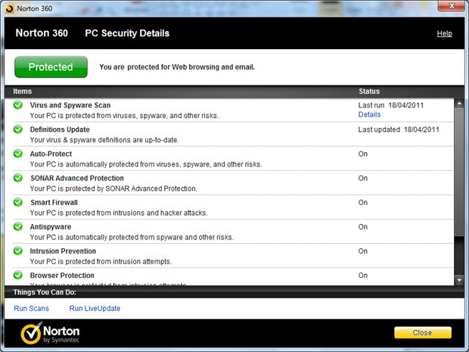Click the On status for Auto-Protect
Viewport: 469px width, 352px height.
click(x=363, y=154)
